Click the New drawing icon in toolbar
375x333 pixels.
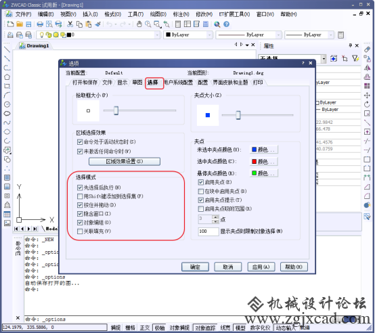pos(10,24)
